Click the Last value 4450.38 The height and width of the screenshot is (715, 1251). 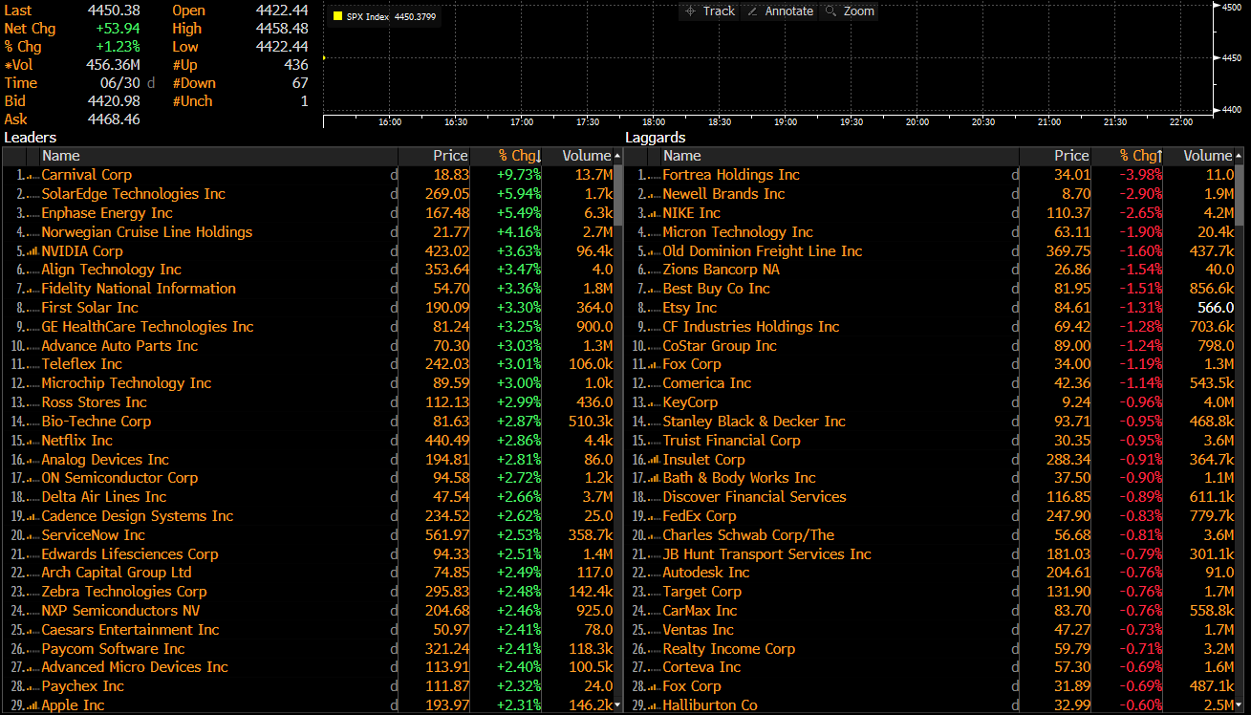coord(114,11)
